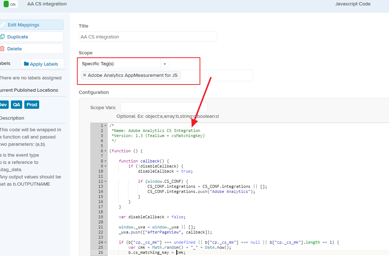Collapse the function fold at line 6
This screenshot has height=256, width=389.
coord(105,151)
